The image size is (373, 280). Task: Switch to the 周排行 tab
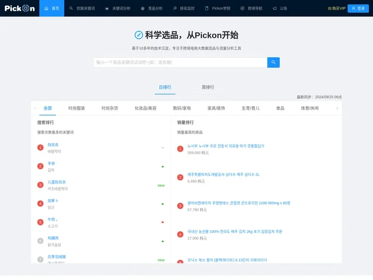[208, 88]
